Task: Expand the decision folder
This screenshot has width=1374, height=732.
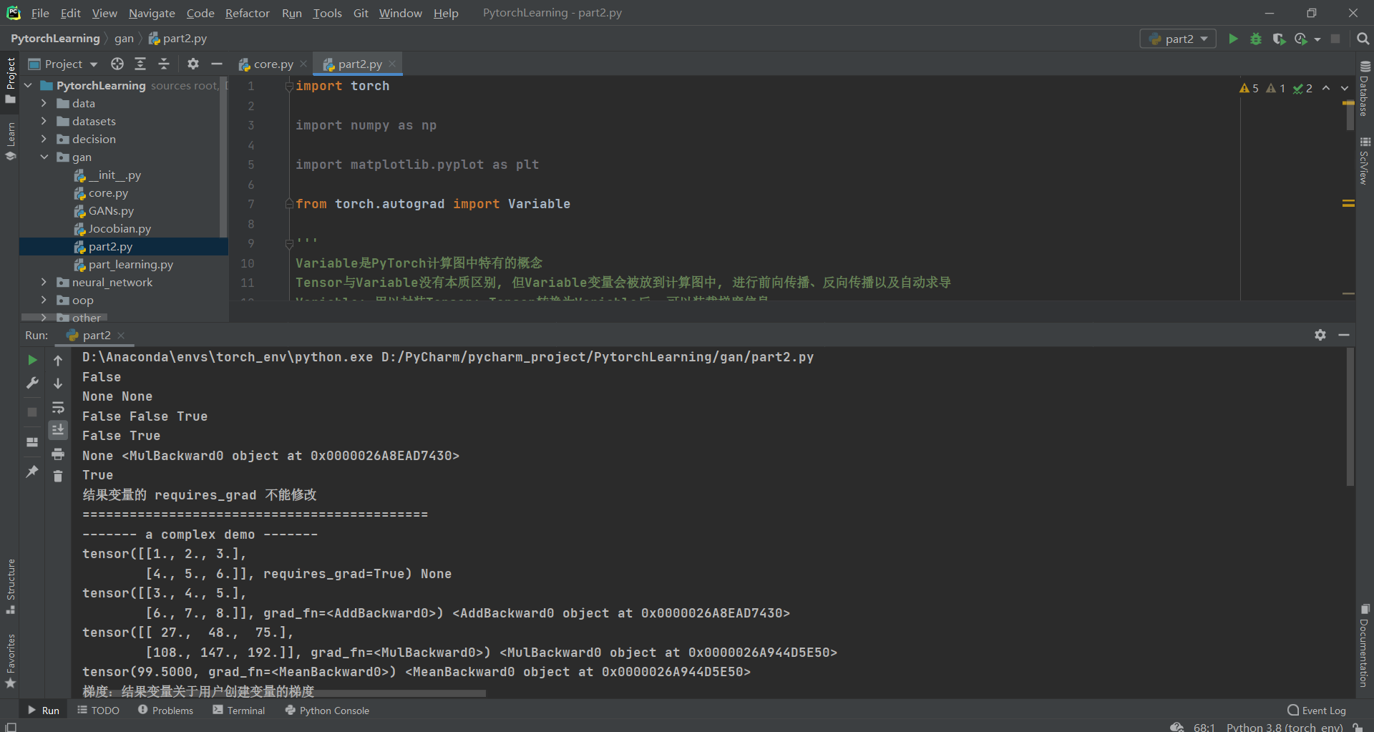Action: click(44, 139)
